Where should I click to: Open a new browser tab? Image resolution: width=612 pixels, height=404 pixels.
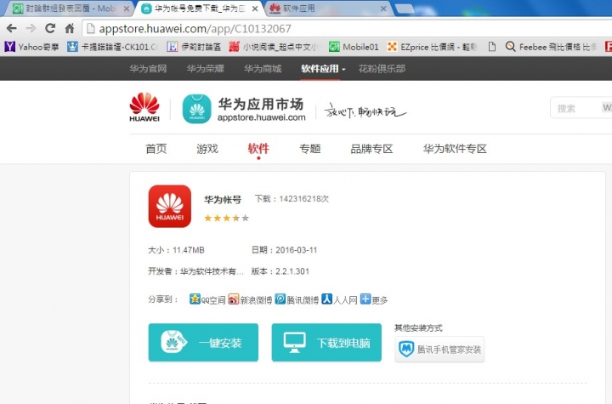pos(405,9)
